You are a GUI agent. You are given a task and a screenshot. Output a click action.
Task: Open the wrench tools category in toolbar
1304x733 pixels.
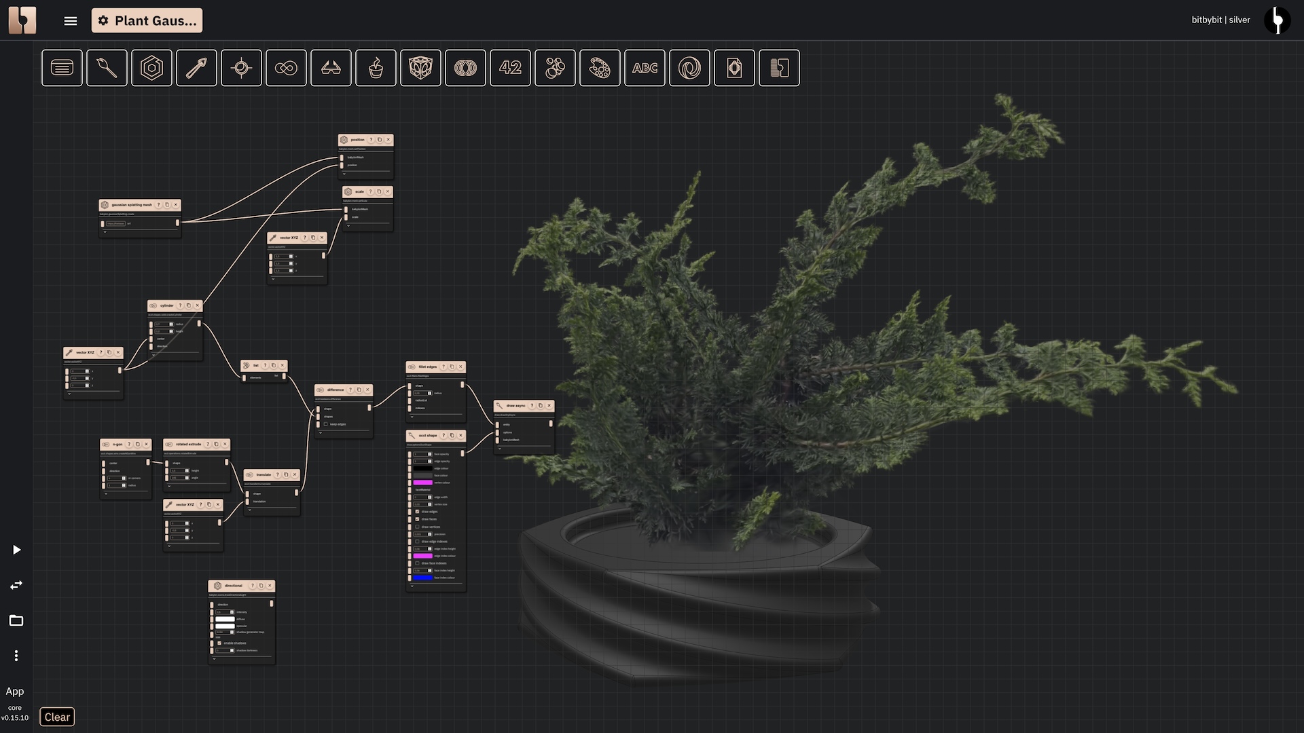pos(107,68)
